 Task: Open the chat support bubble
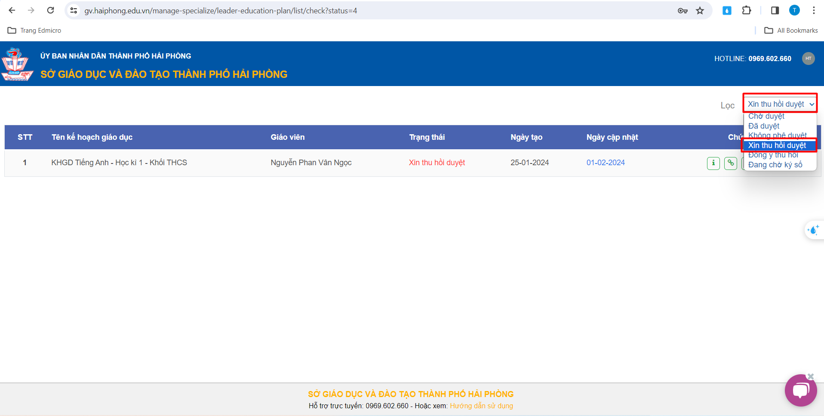pyautogui.click(x=800, y=391)
